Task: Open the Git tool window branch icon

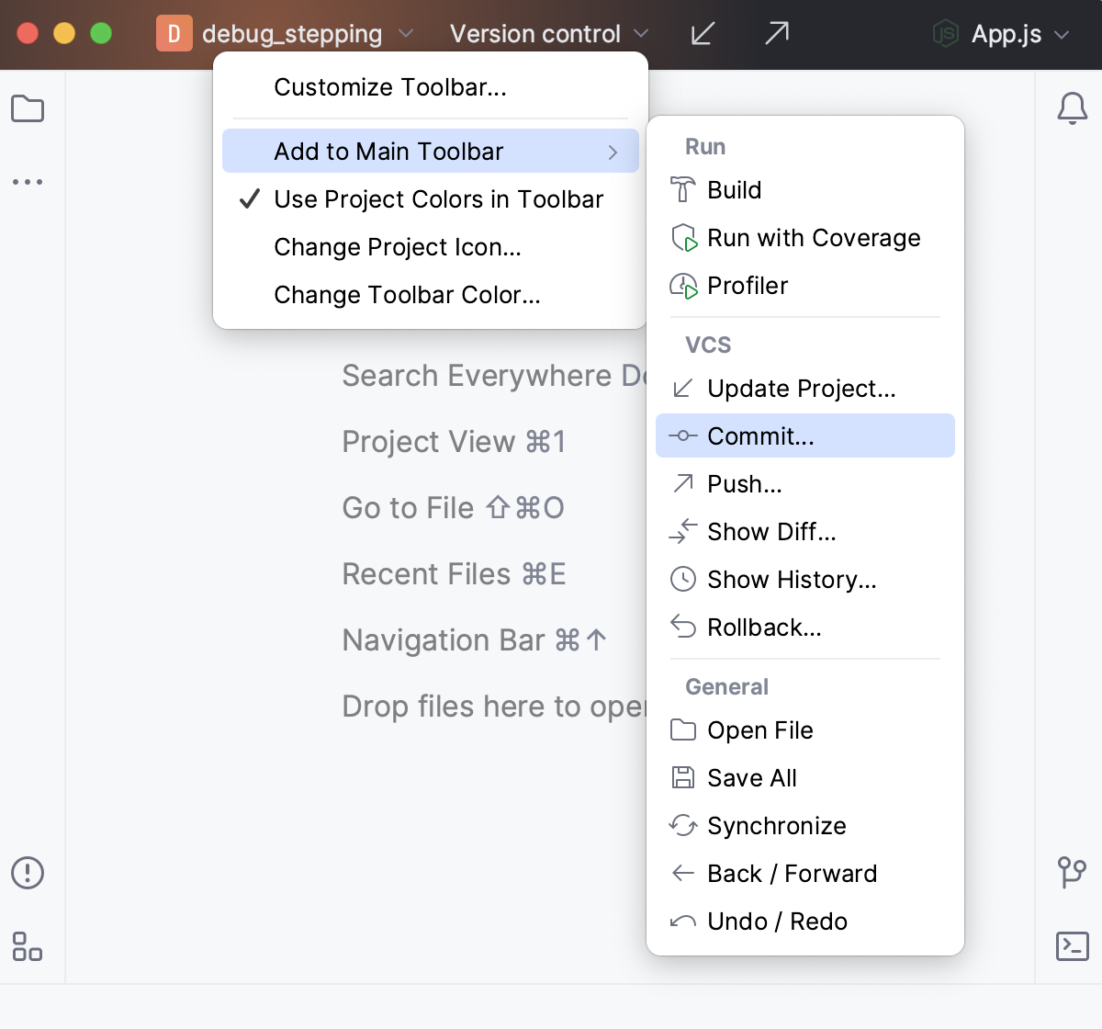Action: 1071,873
